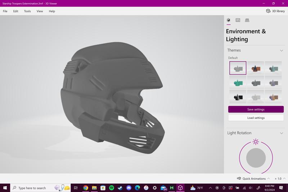The height and width of the screenshot is (192, 288).
Task: Open the View menu
Action: 40,11
